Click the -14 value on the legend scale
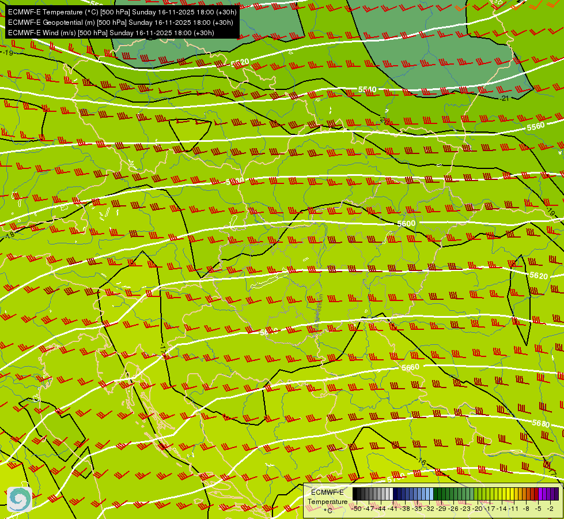The image size is (564, 519). [x=502, y=509]
